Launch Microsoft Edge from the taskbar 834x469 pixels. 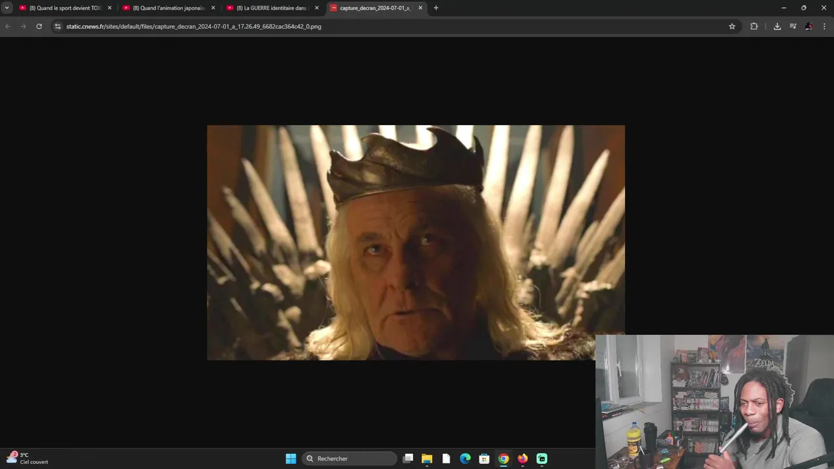pos(465,459)
